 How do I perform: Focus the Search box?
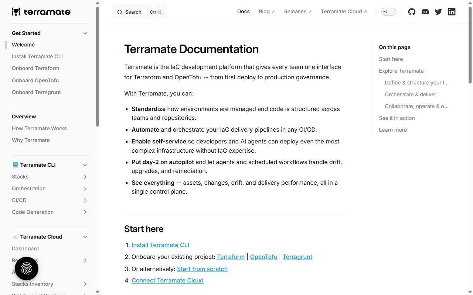[140, 12]
